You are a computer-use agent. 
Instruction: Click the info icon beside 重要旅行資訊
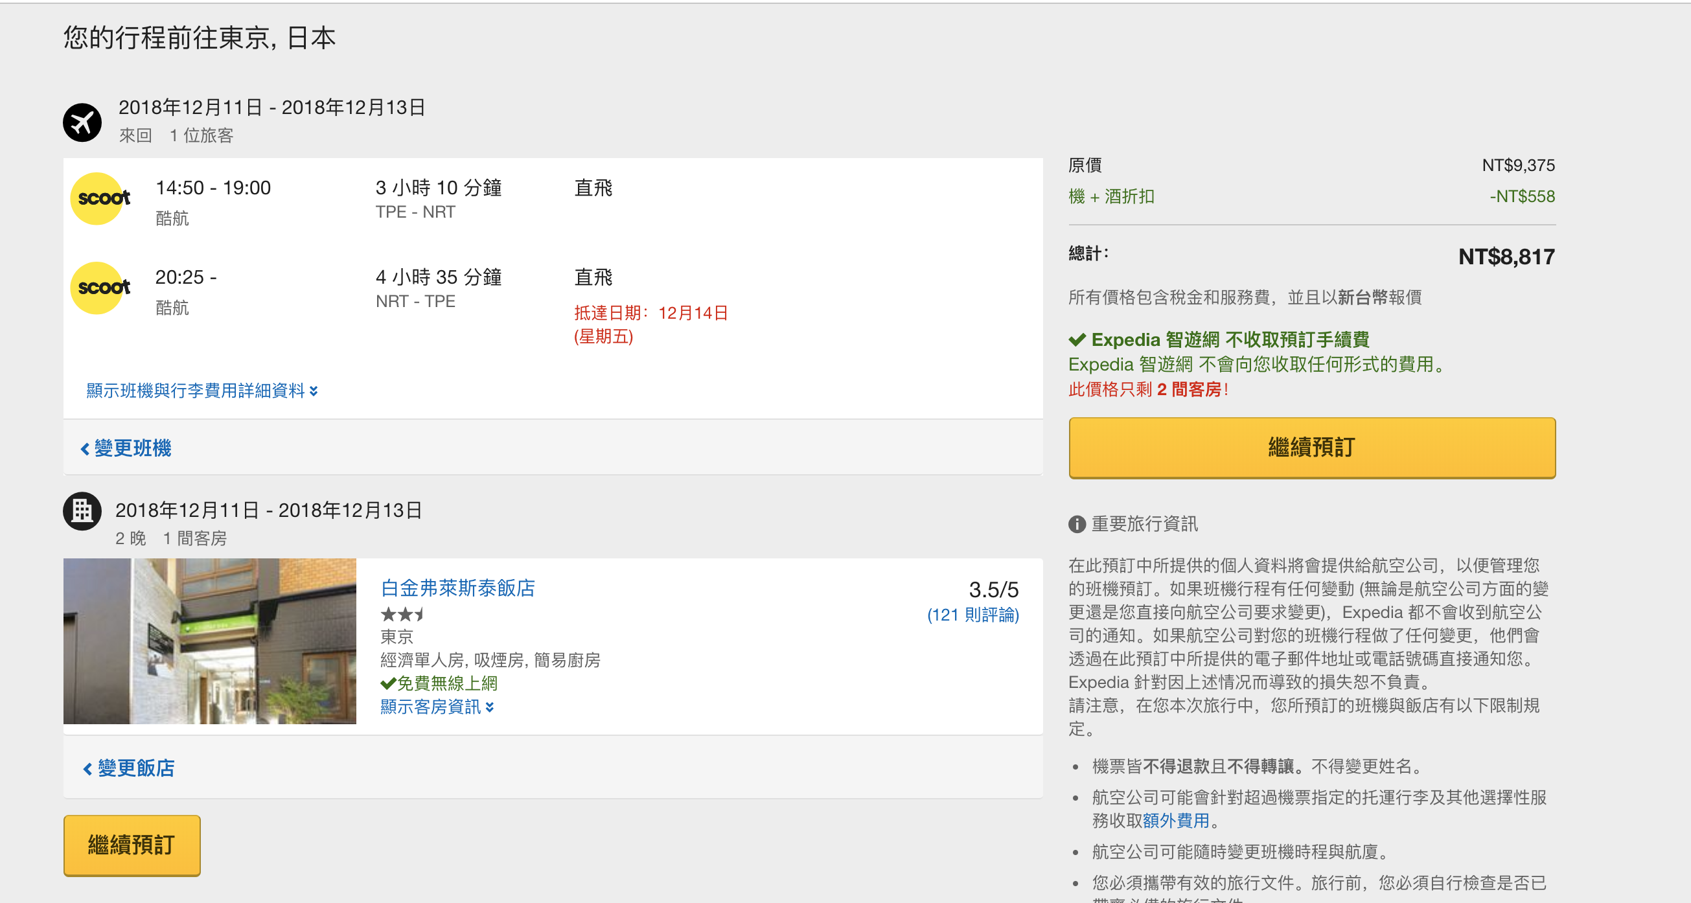click(x=1077, y=524)
